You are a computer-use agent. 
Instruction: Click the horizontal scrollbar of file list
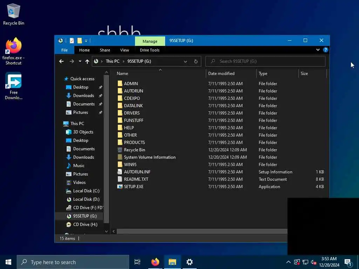[x=202, y=232]
